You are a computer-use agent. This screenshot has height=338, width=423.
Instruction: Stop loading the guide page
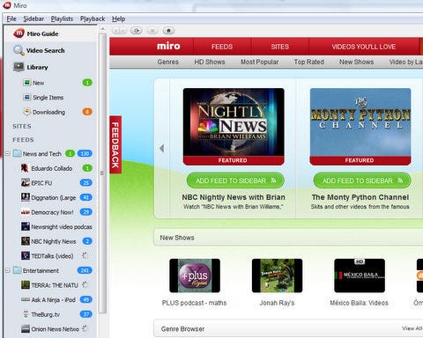click(x=152, y=31)
